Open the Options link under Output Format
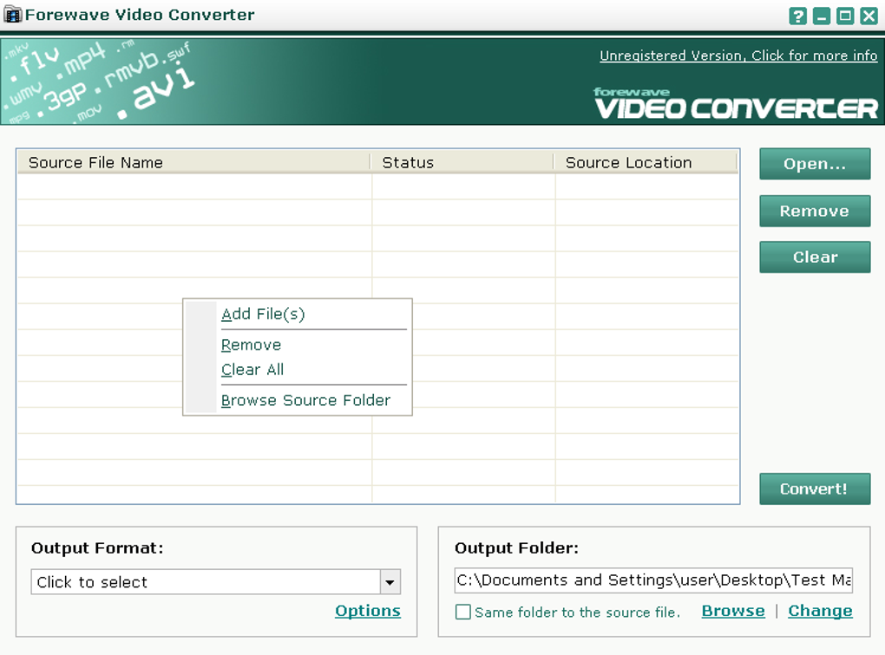 [367, 611]
